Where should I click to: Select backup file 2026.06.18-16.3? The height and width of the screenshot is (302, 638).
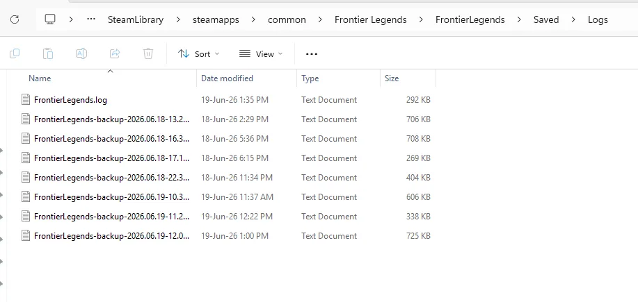pyautogui.click(x=111, y=139)
